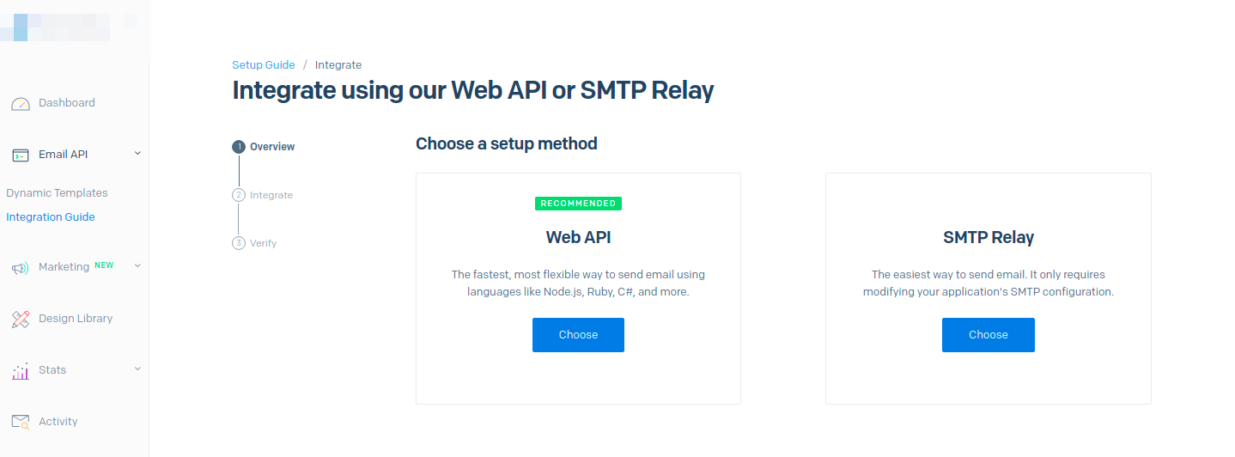1235x457 pixels.
Task: Select step 1 Overview circle
Action: pos(239,147)
